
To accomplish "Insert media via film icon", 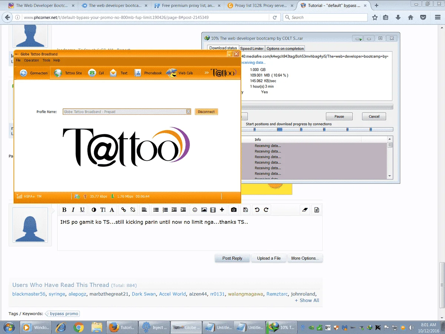I will 213,210.
